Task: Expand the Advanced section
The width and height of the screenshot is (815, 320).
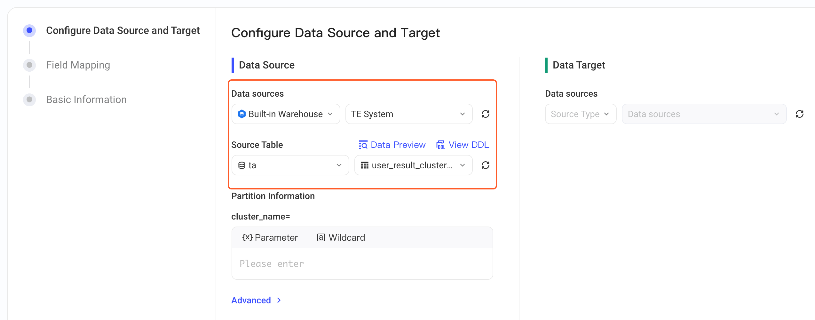Action: pos(256,300)
